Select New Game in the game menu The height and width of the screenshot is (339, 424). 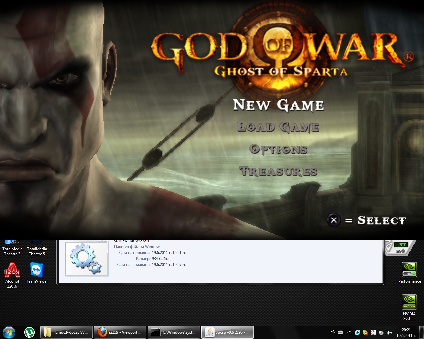pyautogui.click(x=278, y=105)
